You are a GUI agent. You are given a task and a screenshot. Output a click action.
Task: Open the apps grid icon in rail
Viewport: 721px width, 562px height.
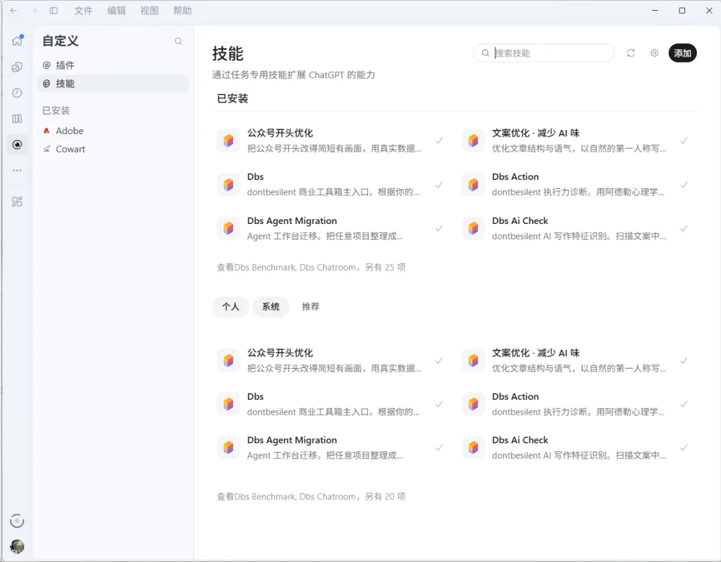coord(17,201)
